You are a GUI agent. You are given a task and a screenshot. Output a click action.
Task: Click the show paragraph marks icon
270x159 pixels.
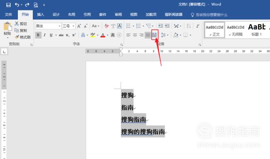coord(198,26)
